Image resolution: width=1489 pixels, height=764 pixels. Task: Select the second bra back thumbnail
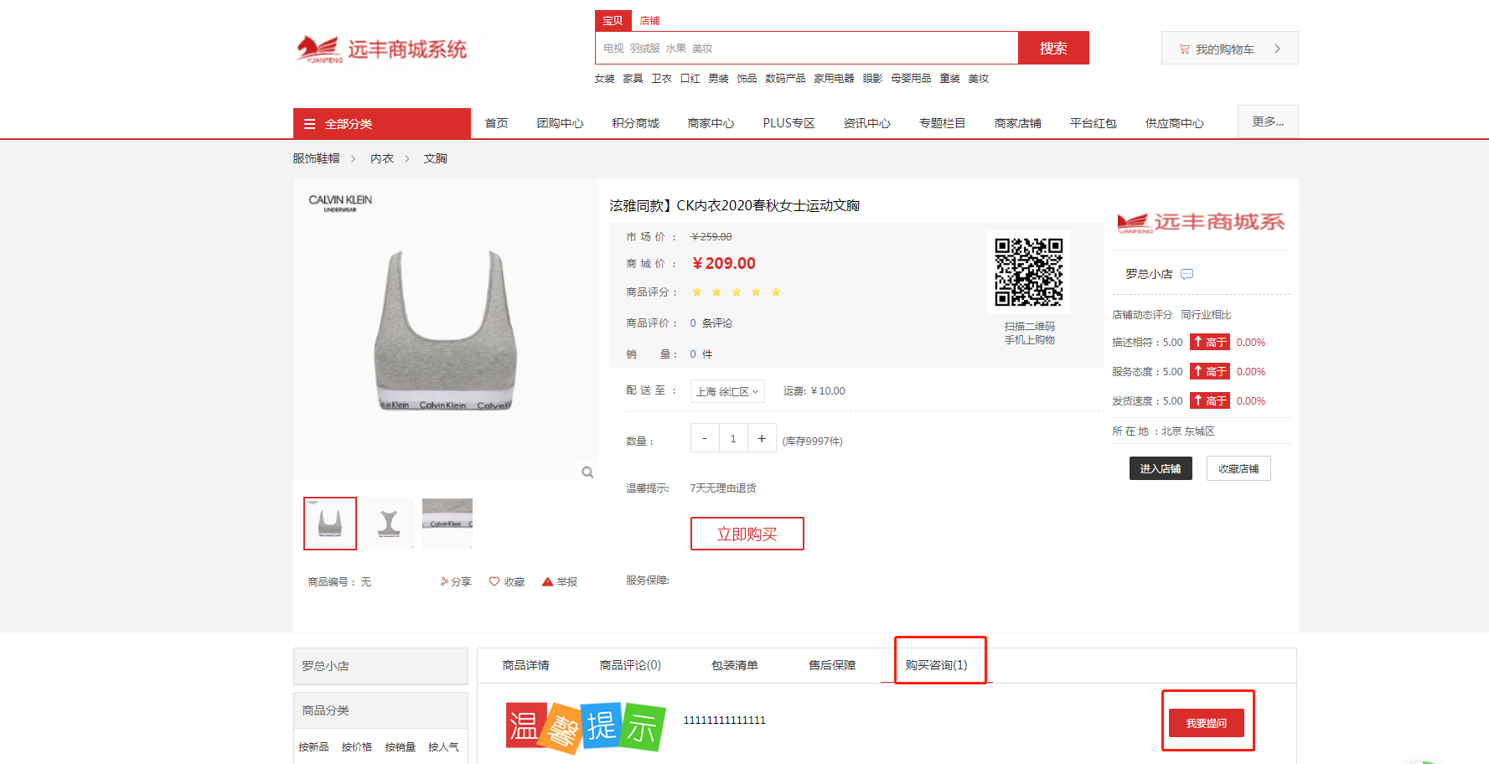389,524
